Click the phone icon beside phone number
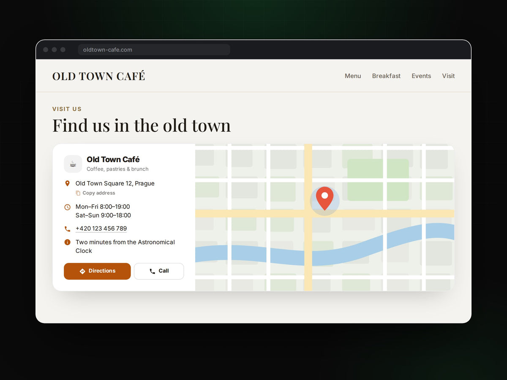Screen dimensions: 507x380 (x=67, y=229)
